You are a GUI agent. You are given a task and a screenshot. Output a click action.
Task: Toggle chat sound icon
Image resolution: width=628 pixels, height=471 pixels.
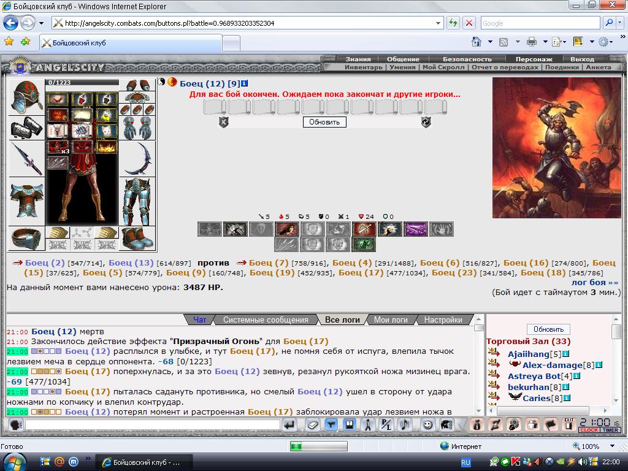click(405, 424)
